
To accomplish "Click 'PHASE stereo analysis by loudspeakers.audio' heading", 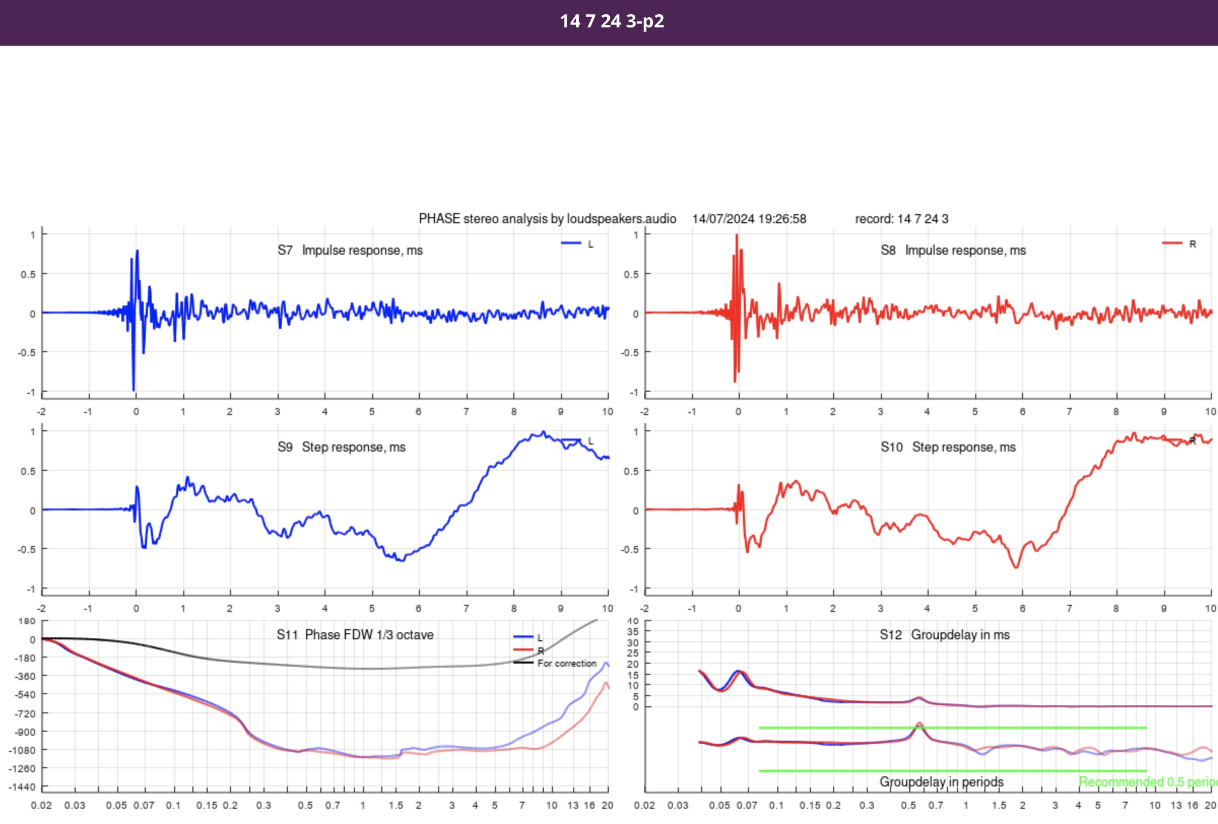I will 547,219.
